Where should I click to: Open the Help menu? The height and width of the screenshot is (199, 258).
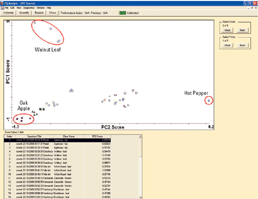[x=49, y=8]
